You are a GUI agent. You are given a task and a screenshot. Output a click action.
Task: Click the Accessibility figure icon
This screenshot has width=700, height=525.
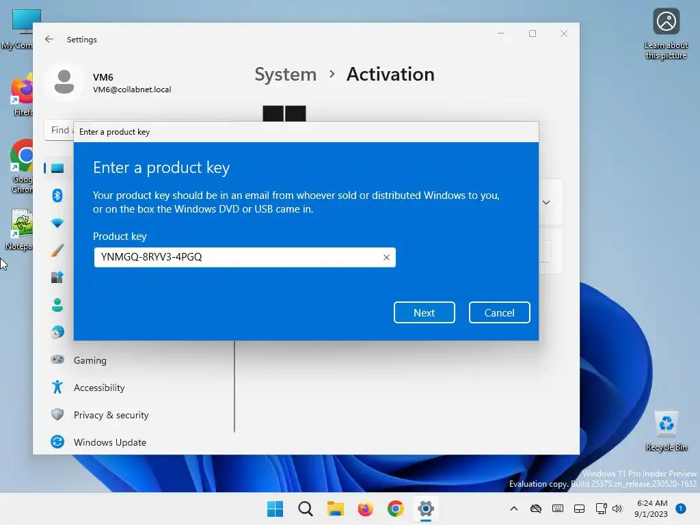(57, 387)
